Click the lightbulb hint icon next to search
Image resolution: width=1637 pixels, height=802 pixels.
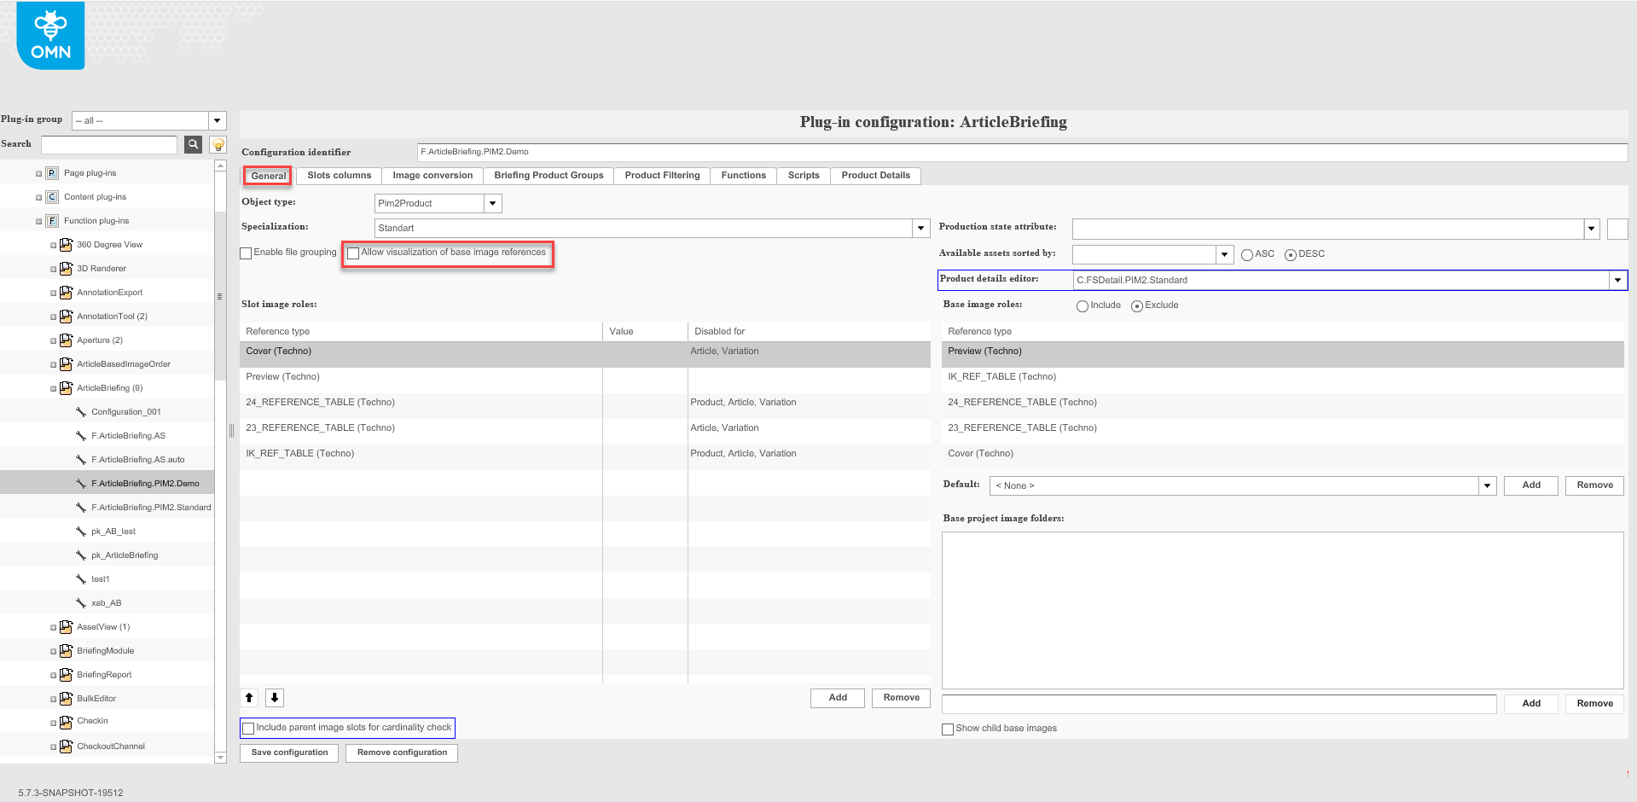[217, 144]
